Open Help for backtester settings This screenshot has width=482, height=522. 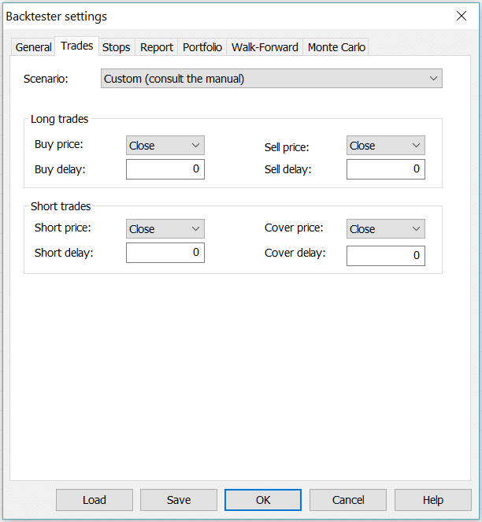click(x=432, y=500)
